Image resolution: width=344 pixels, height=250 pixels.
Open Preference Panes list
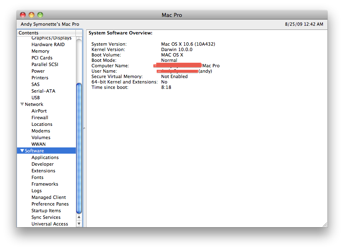(50, 204)
